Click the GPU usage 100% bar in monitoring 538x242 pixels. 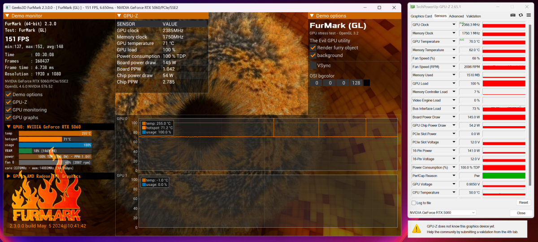tap(55, 145)
